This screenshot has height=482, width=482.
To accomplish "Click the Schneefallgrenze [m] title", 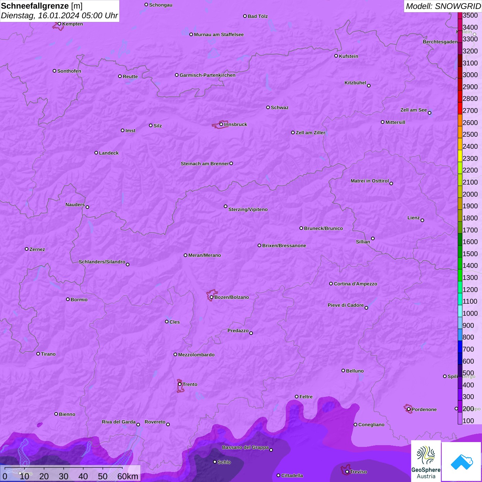I will 42,6.
